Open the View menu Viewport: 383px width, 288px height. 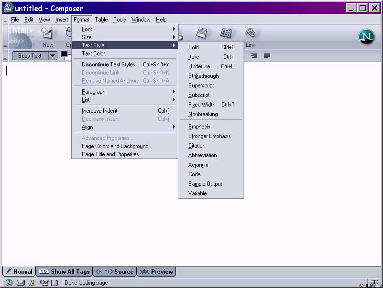(x=44, y=20)
